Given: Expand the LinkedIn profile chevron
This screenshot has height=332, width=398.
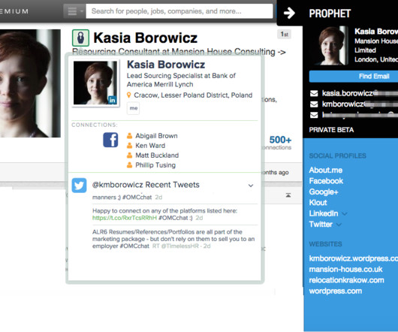Looking at the screenshot, I should pyautogui.click(x=345, y=214).
